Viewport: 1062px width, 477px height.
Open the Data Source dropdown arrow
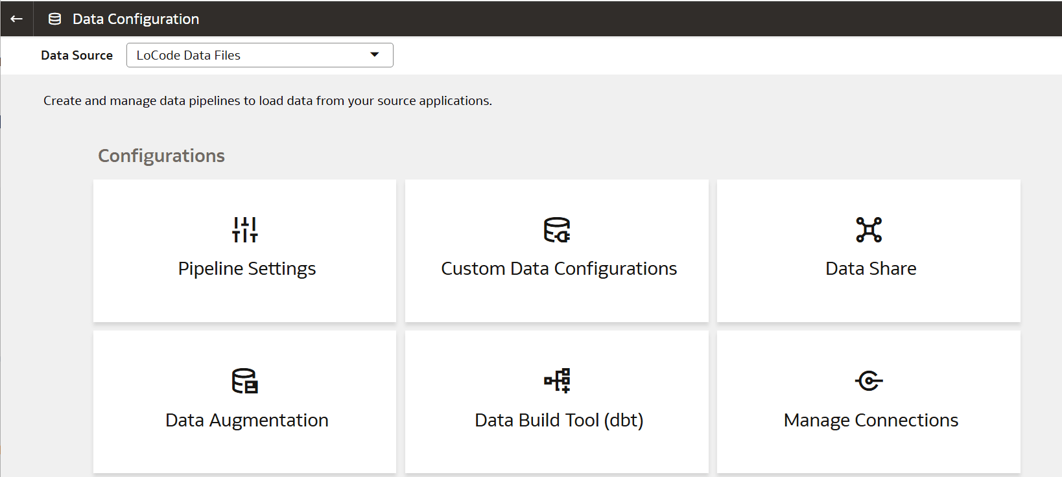click(375, 55)
